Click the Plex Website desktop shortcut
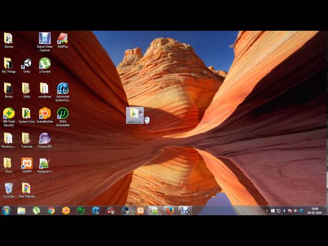Viewport: 328px width, 246px height. pyautogui.click(x=27, y=189)
